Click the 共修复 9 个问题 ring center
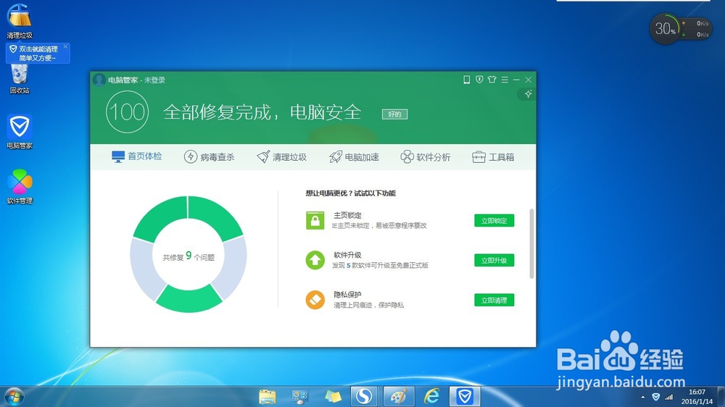 (x=188, y=256)
